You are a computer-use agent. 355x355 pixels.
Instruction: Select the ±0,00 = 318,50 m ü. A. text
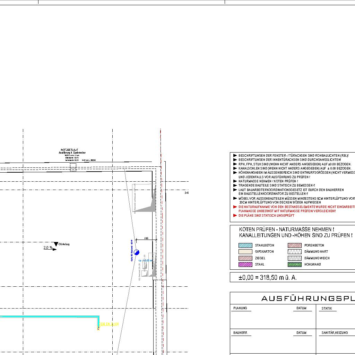click(x=267, y=278)
